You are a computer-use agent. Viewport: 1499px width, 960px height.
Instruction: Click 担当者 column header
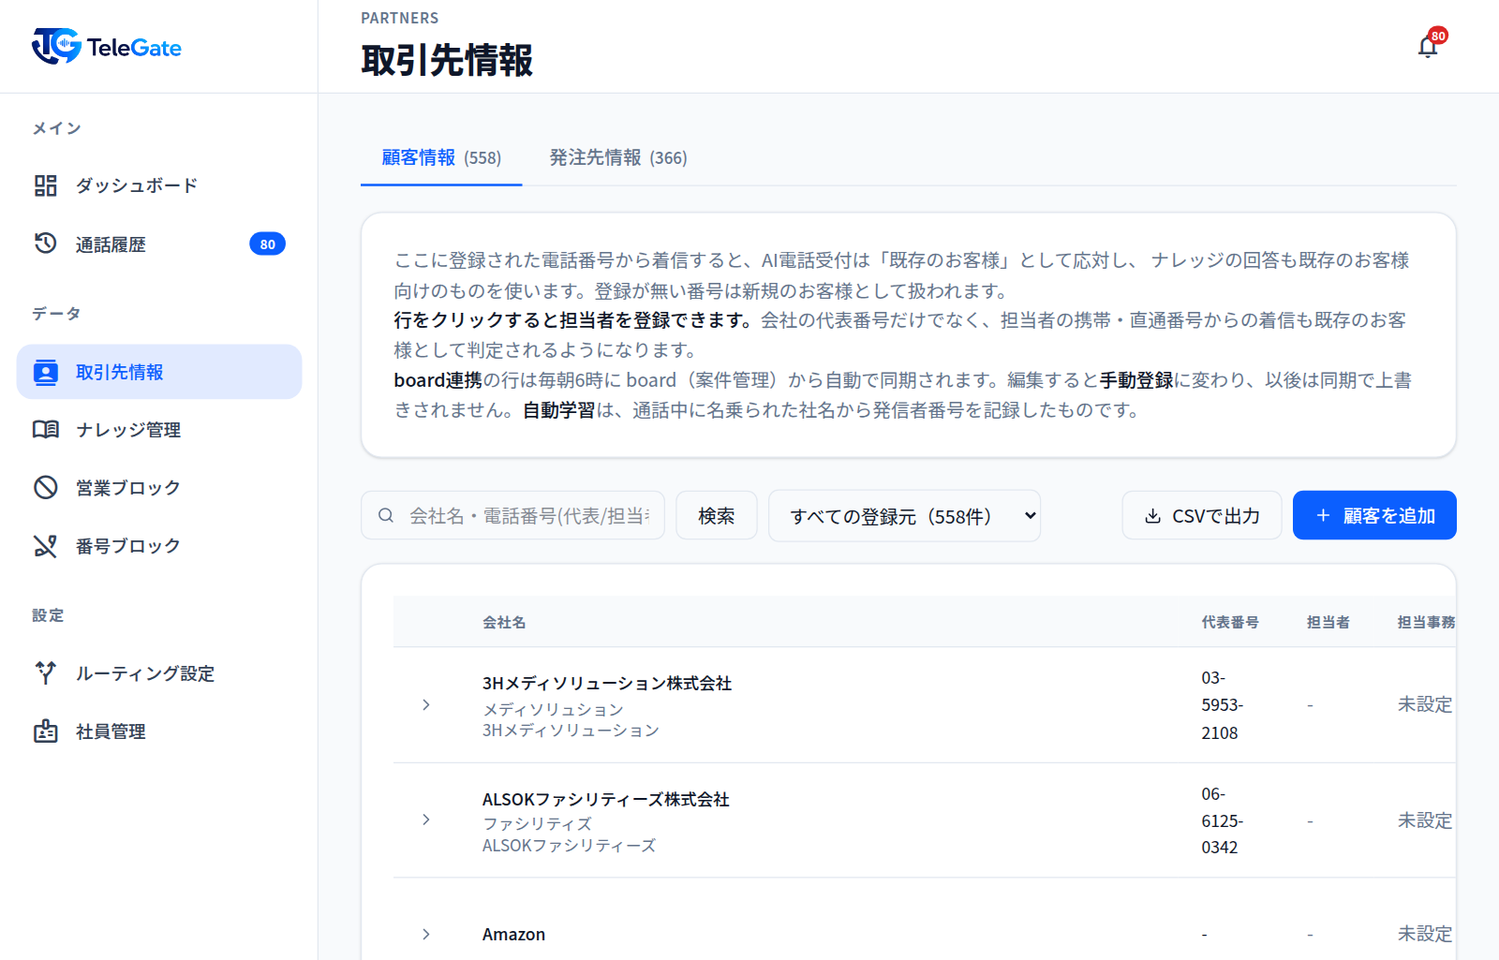1328,622
